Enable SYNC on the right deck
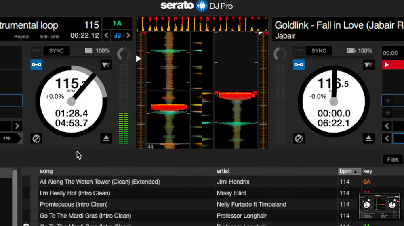Screen dimensions: 404x226 pyautogui.click(x=319, y=51)
